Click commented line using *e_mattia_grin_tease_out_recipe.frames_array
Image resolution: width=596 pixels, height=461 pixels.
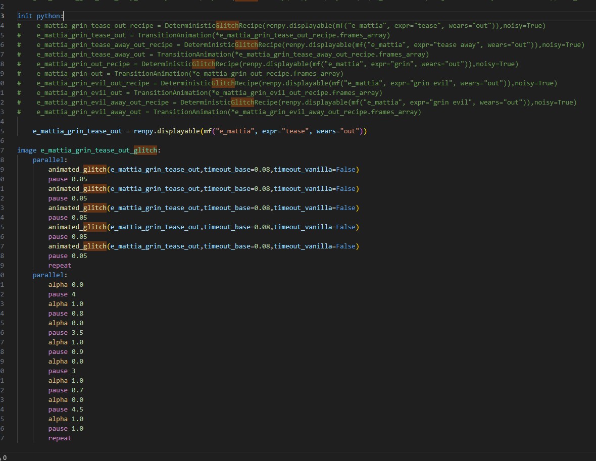[x=204, y=35]
